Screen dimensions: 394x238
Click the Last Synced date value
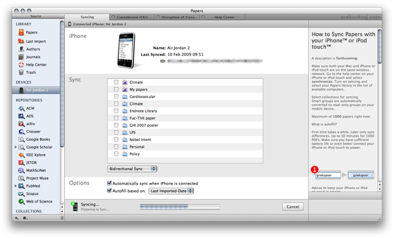click(x=185, y=55)
